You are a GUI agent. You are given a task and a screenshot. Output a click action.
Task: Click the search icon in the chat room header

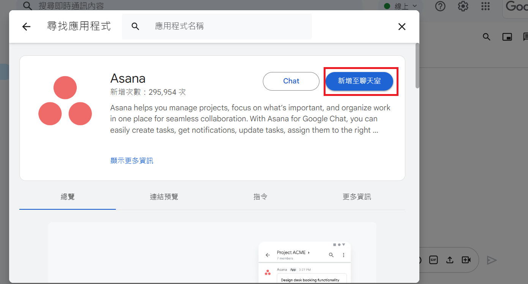click(x=487, y=37)
